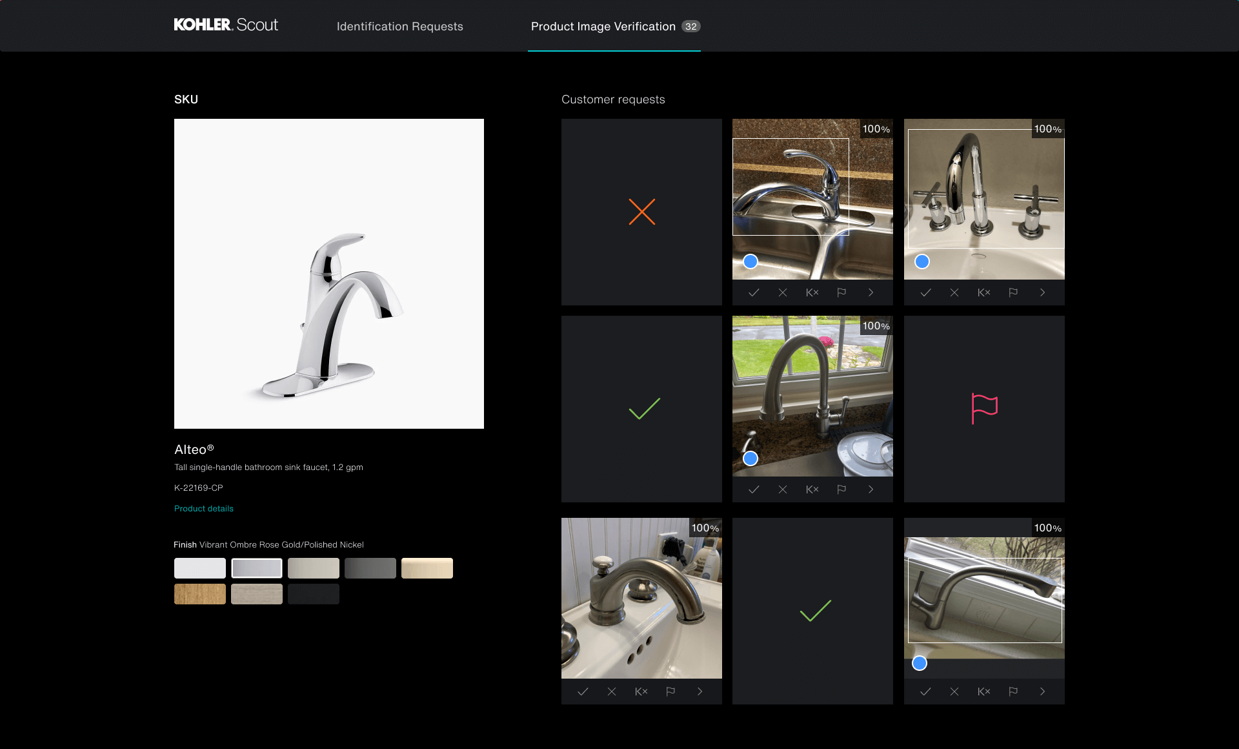The image size is (1239, 749).
Task: Toggle the blue marker on the widespread faucet
Action: tap(922, 262)
